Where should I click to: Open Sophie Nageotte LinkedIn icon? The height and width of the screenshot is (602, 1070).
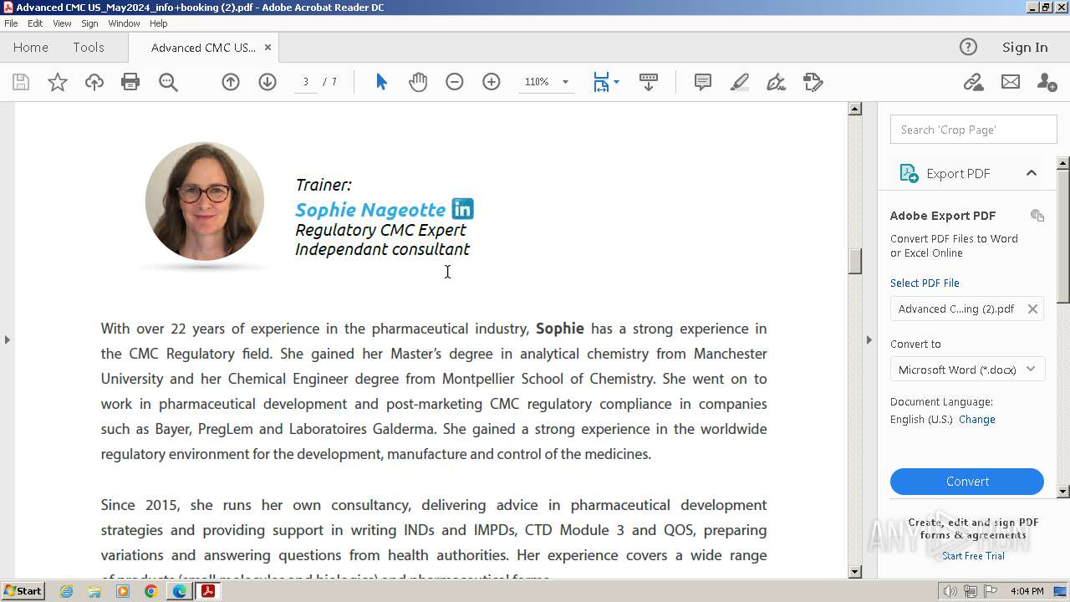click(462, 209)
